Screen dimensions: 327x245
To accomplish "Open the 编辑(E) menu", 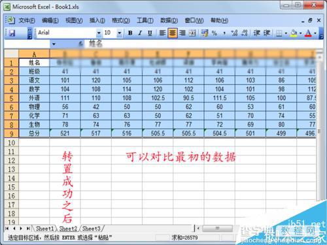I will coord(50,20).
